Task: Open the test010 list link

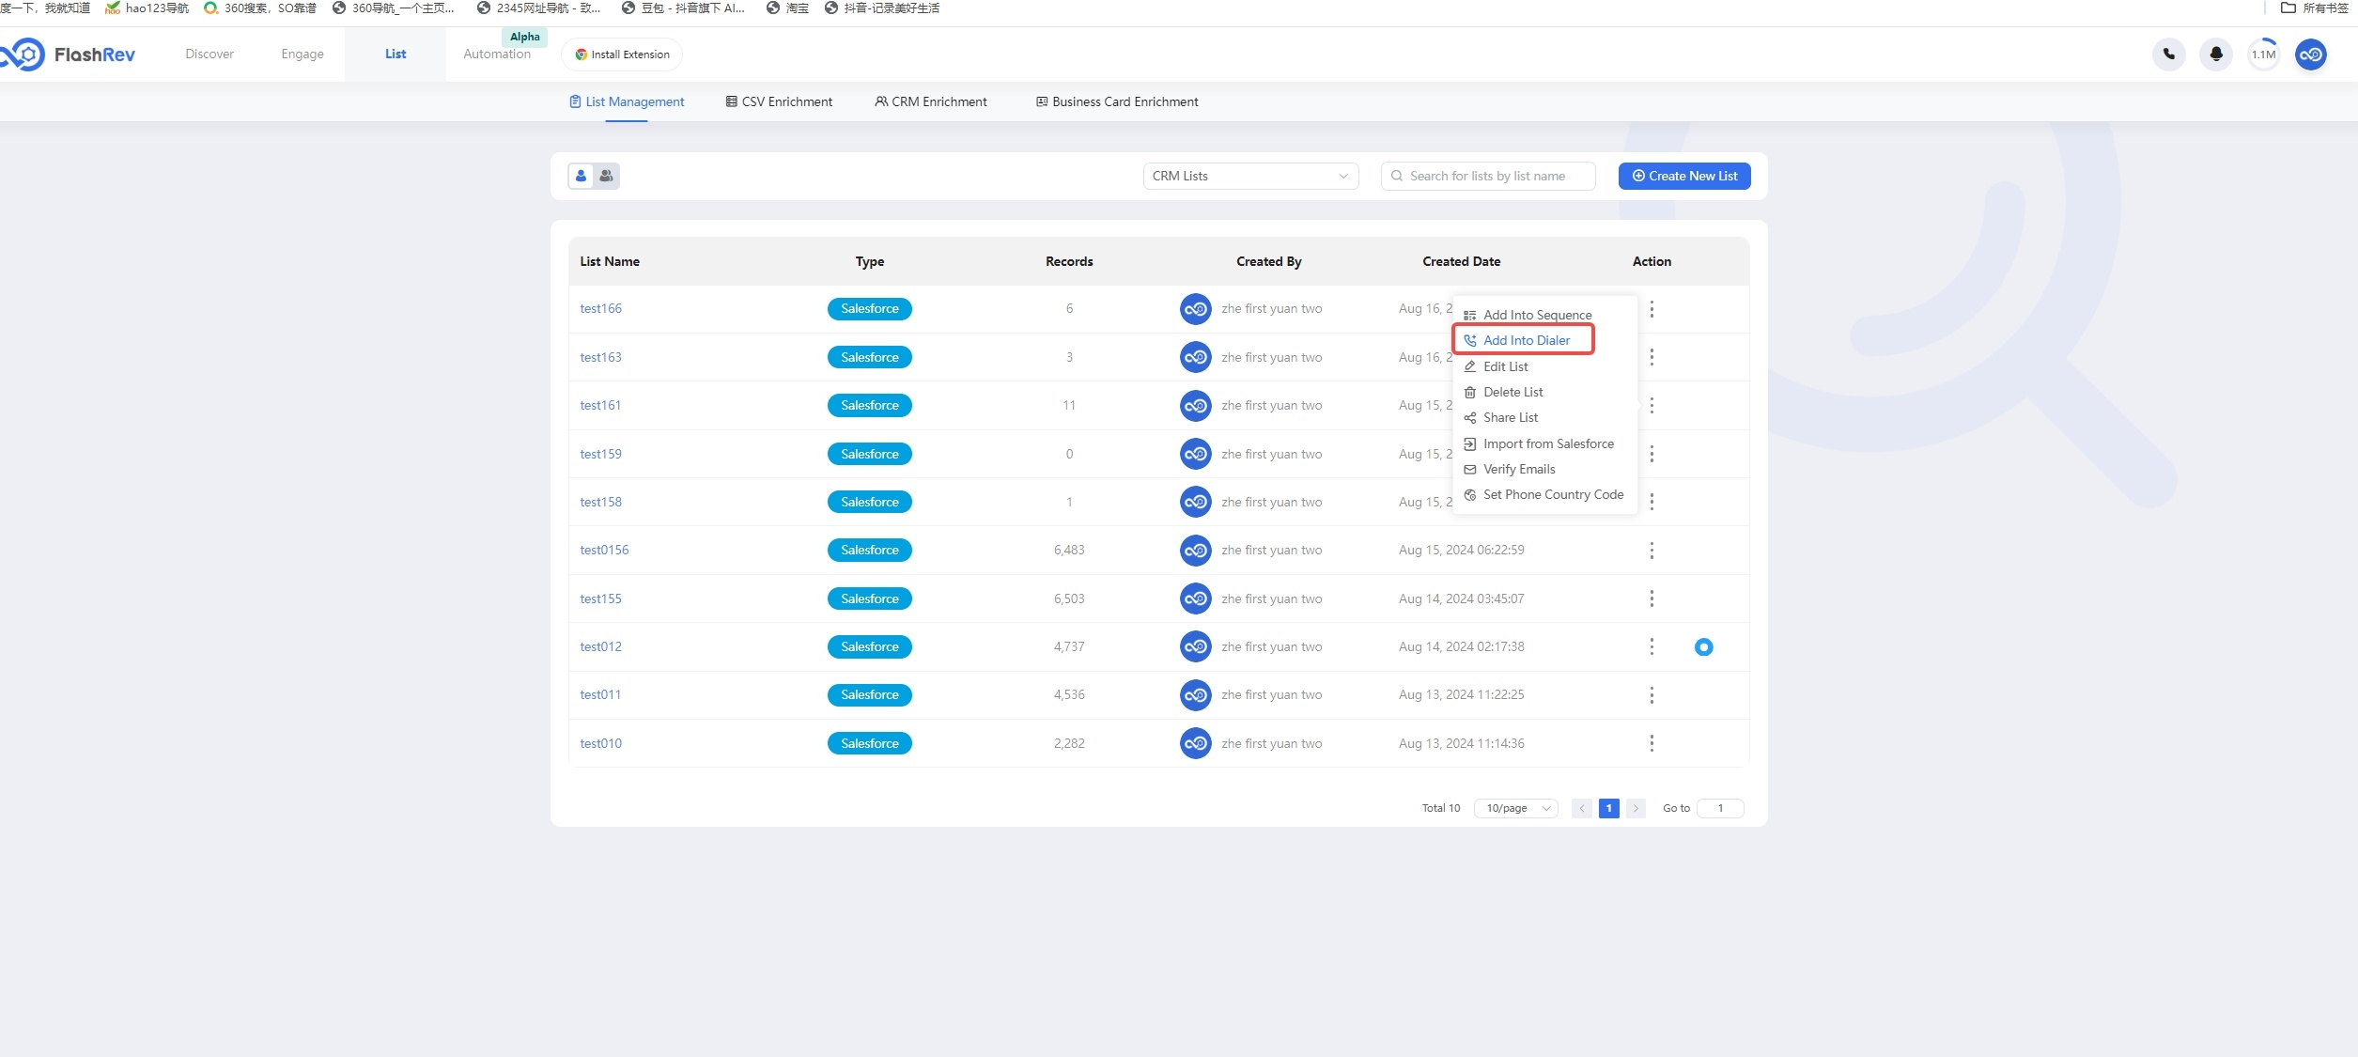Action: pyautogui.click(x=600, y=743)
